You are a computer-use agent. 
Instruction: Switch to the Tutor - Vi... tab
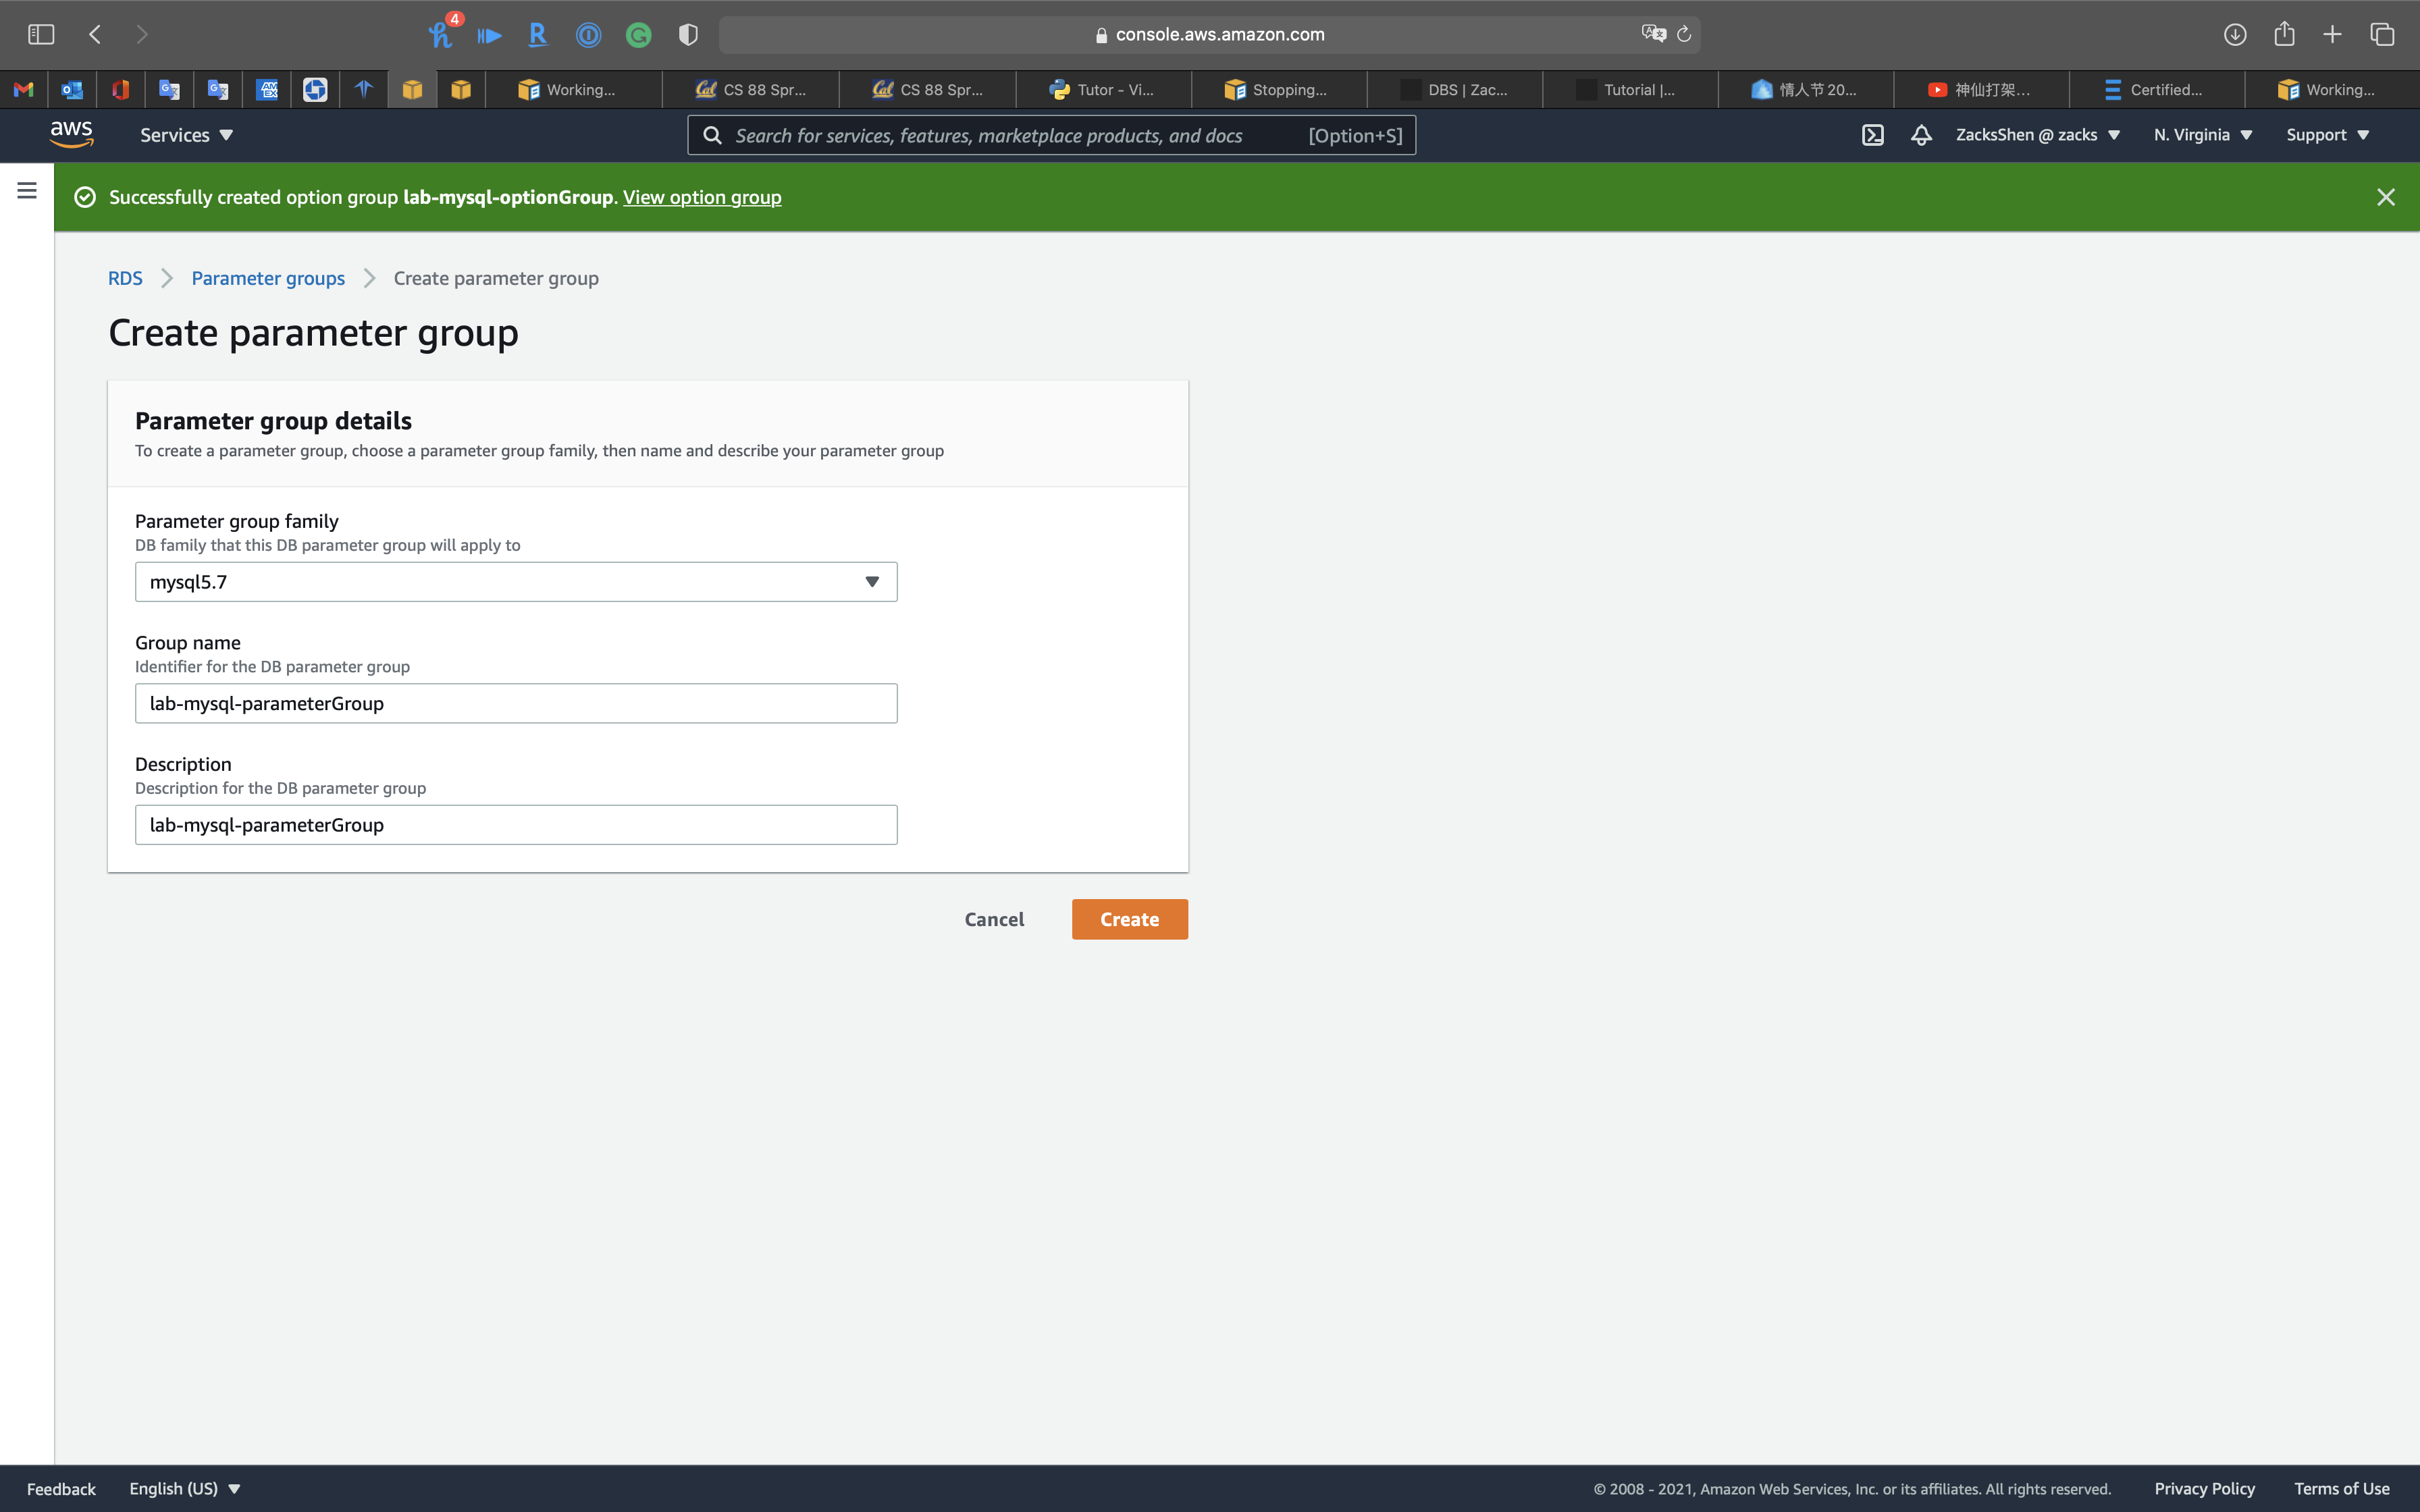point(1102,90)
